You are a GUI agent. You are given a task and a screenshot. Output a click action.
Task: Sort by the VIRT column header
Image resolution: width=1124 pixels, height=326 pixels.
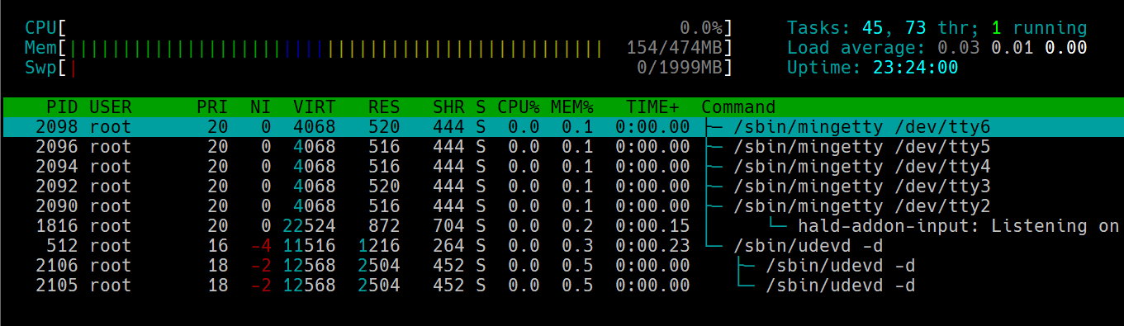tap(315, 107)
